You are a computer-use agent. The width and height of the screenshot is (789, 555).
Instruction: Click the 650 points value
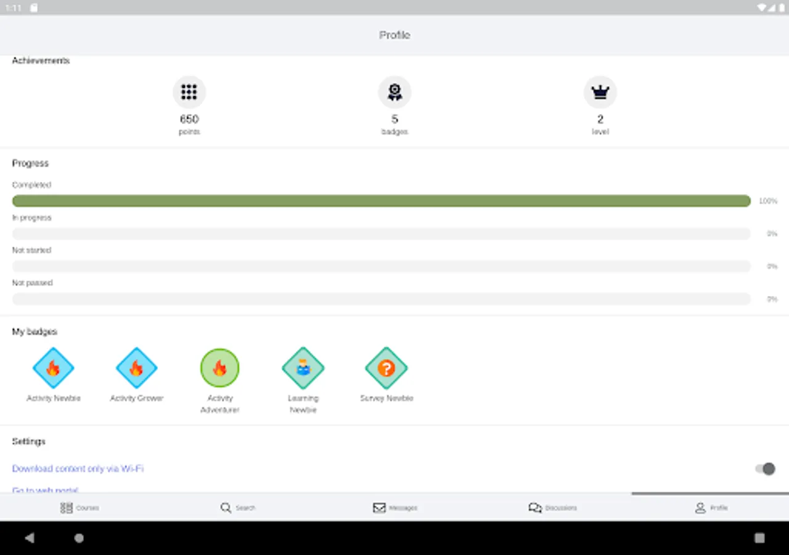coord(189,119)
